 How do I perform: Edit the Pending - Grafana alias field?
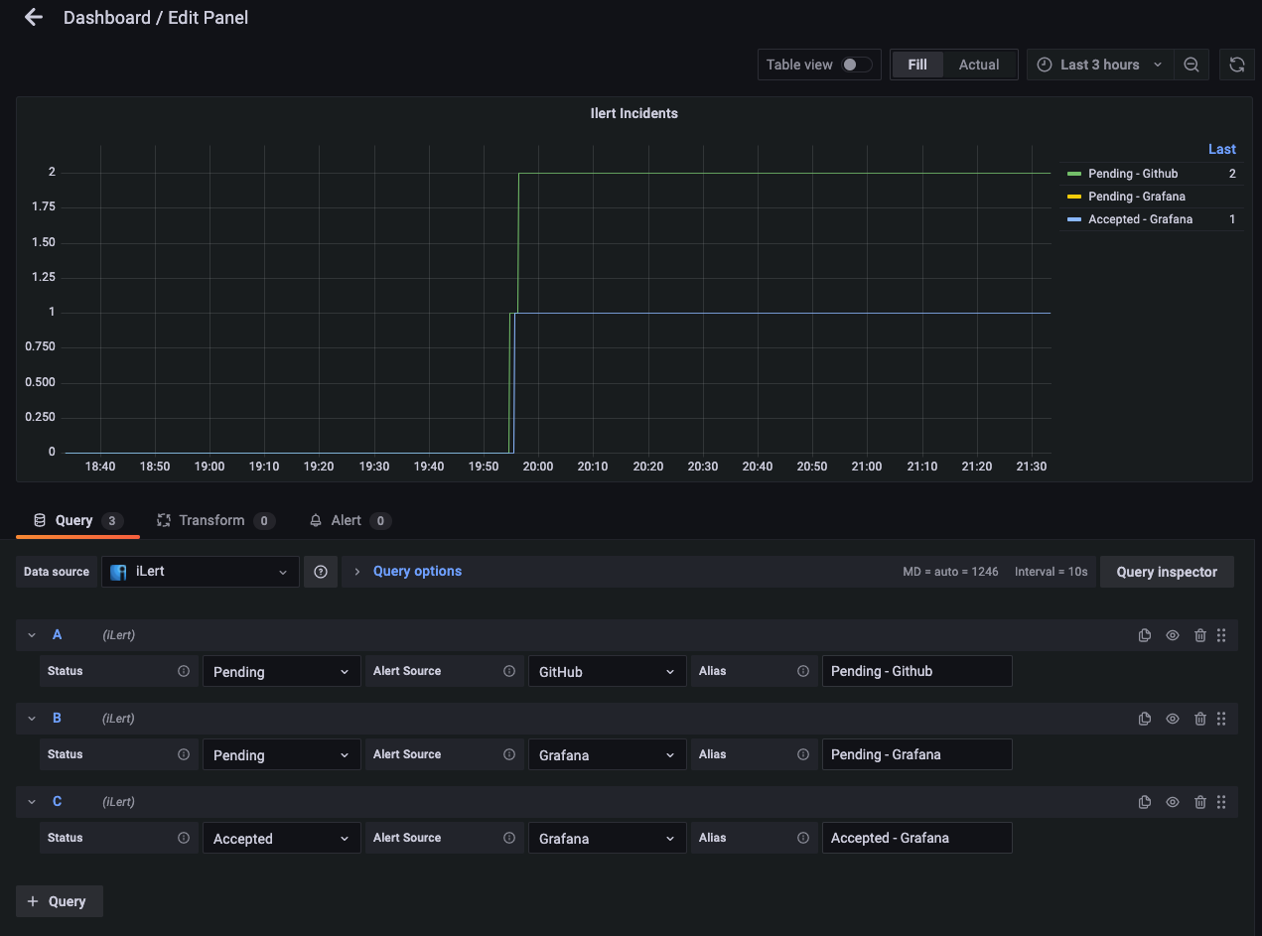[917, 754]
